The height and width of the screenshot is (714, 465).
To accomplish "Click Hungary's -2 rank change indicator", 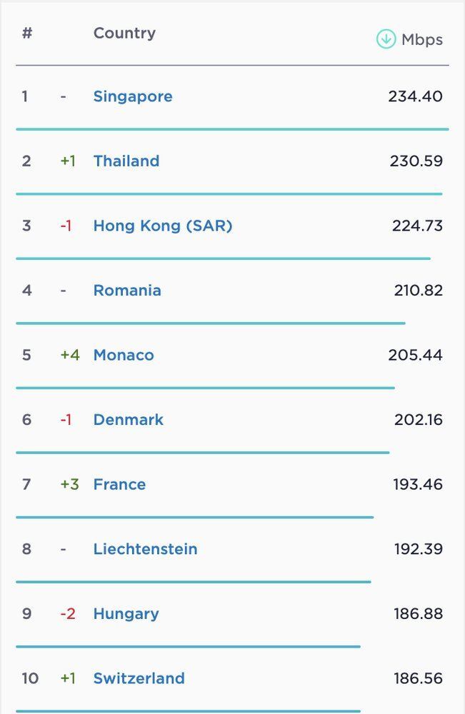I will [67, 614].
